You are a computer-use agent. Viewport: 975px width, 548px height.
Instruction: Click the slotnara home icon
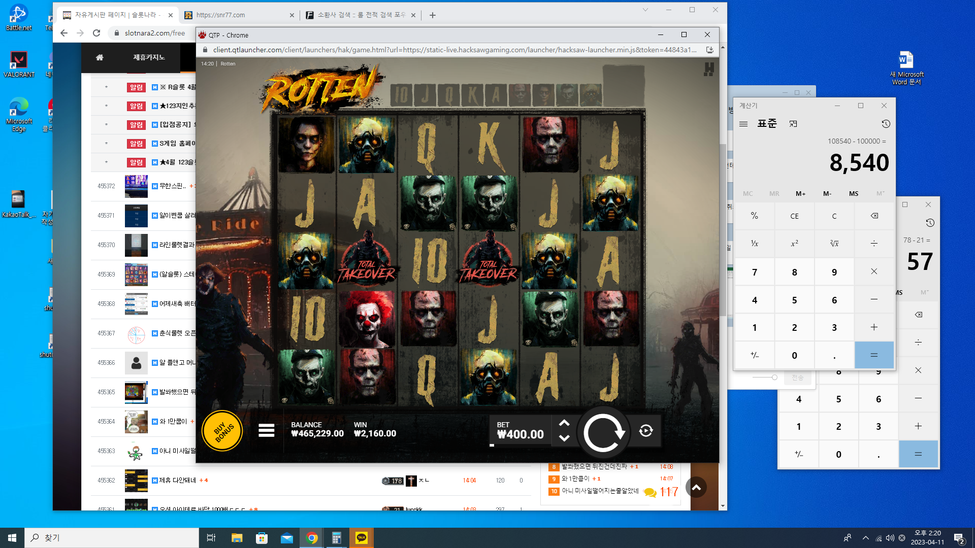click(100, 57)
